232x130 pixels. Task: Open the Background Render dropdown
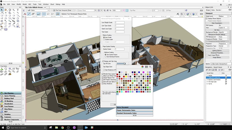[224, 32]
